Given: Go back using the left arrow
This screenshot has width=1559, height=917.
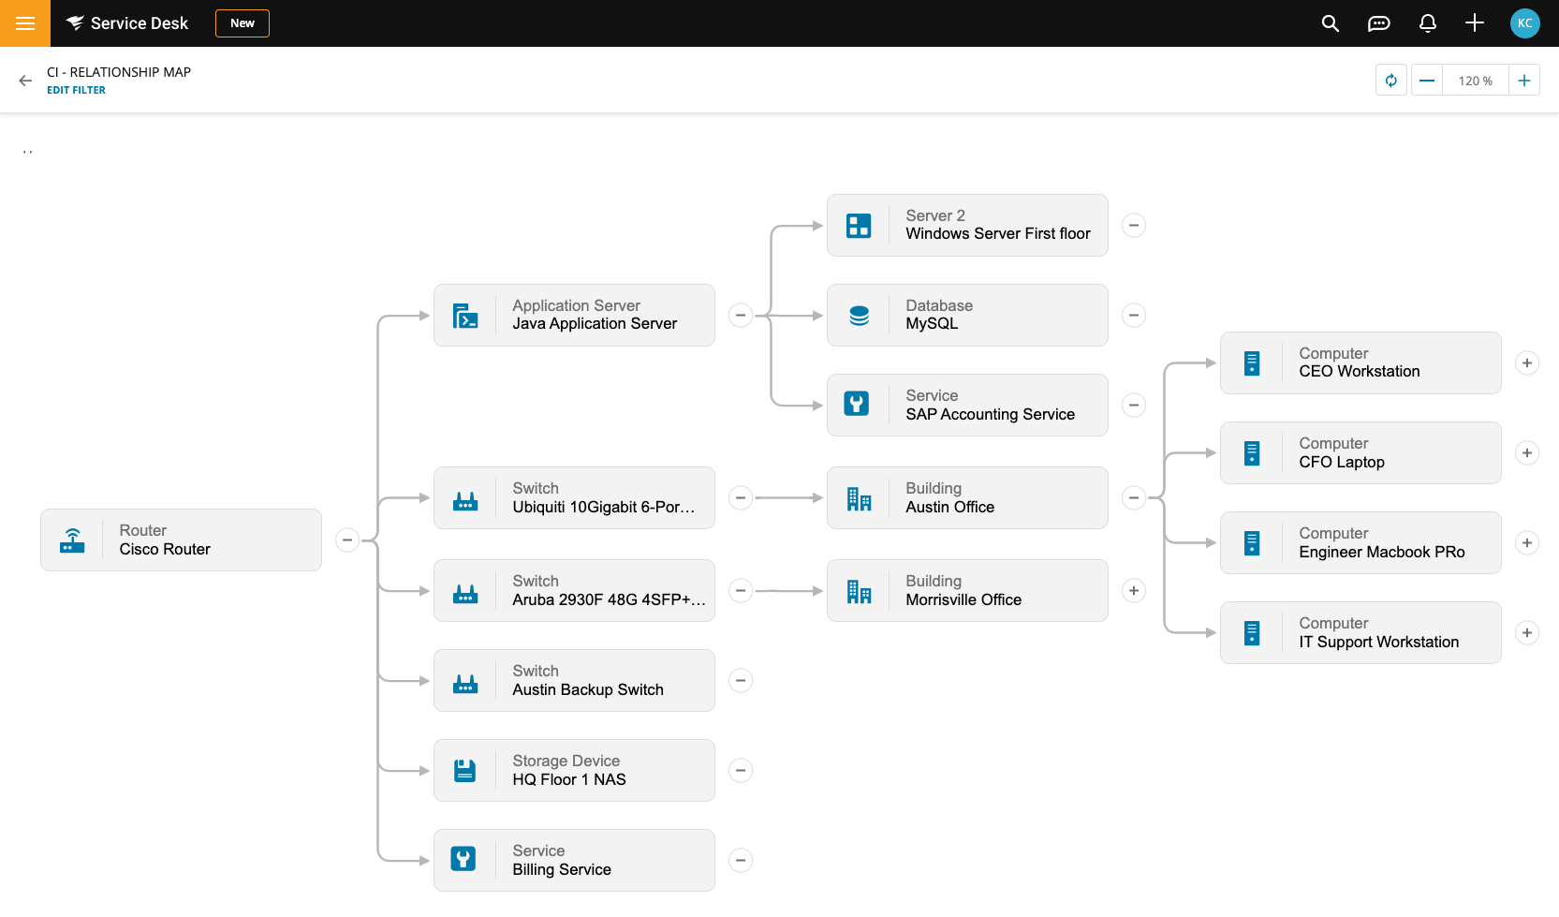Looking at the screenshot, I should point(25,81).
